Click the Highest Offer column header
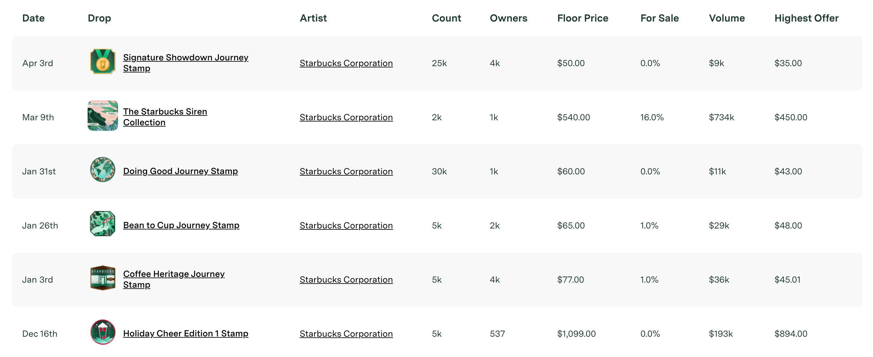 pos(806,18)
